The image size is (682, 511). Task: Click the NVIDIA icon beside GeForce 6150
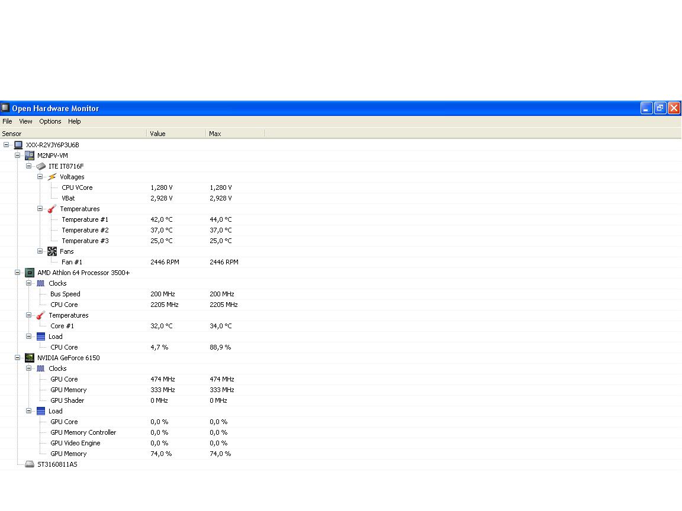[30, 358]
